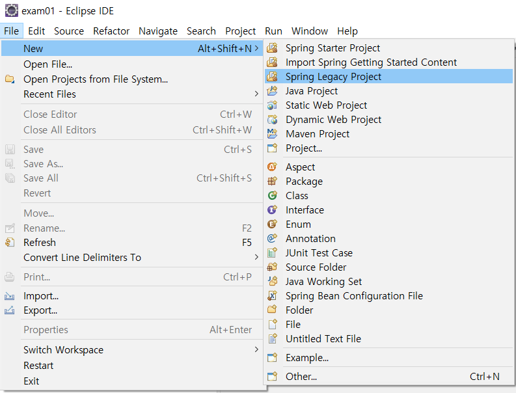Select Maven Project entry

pyautogui.click(x=388, y=134)
